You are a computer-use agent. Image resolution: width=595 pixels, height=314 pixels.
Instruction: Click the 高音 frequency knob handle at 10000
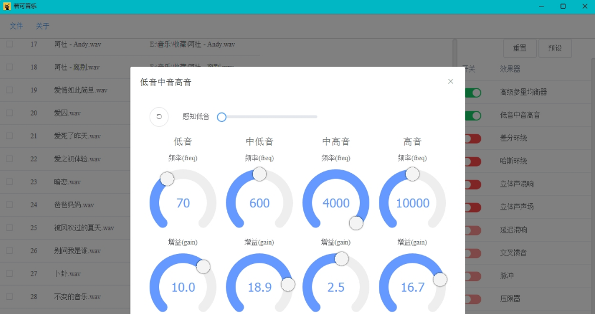tap(412, 174)
